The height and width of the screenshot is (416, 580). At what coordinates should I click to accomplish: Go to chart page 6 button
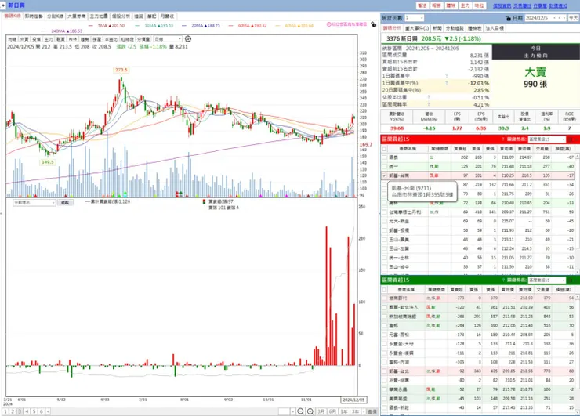[41, 411]
